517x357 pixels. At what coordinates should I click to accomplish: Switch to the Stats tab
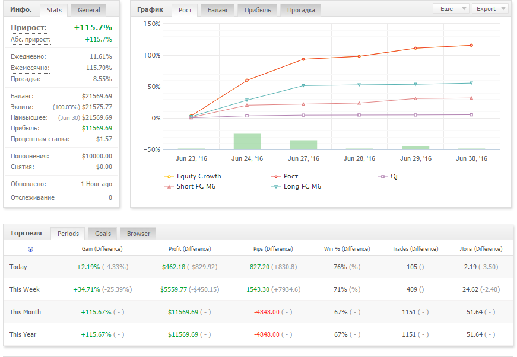pyautogui.click(x=54, y=10)
